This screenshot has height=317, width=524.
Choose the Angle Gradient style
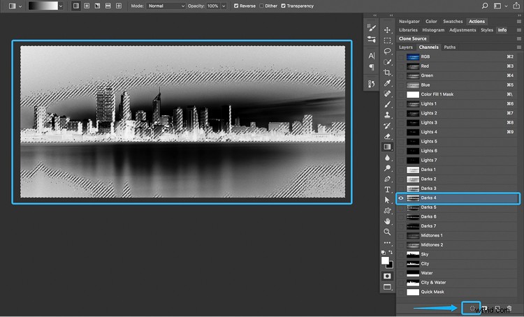[97, 6]
